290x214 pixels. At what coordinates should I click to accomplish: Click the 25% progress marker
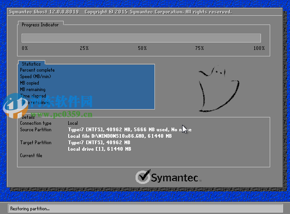tap(84, 48)
